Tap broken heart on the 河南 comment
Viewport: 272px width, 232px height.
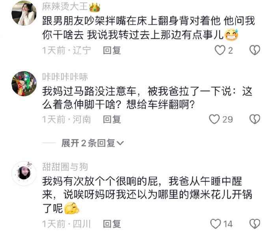pos(255,119)
